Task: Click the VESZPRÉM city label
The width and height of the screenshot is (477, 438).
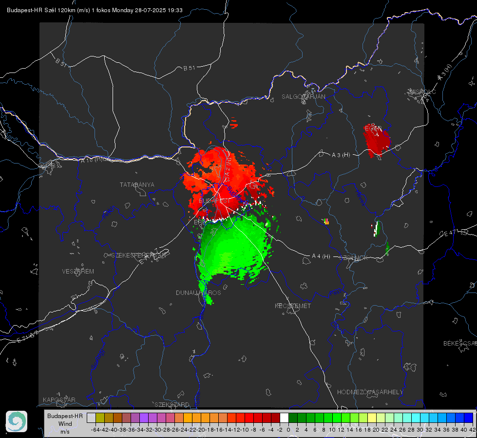Action: pyautogui.click(x=78, y=272)
